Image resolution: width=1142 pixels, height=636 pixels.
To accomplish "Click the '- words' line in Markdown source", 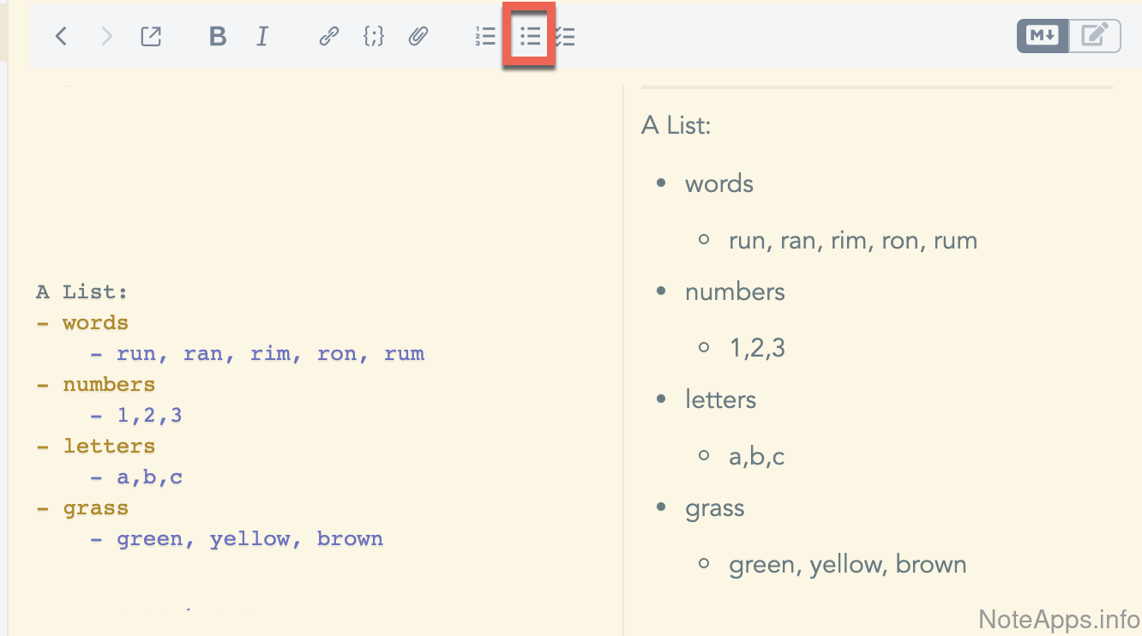I will coord(94,323).
